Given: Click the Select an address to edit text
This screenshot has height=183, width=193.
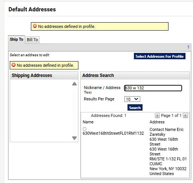Looking at the screenshot, I should 29,55.
